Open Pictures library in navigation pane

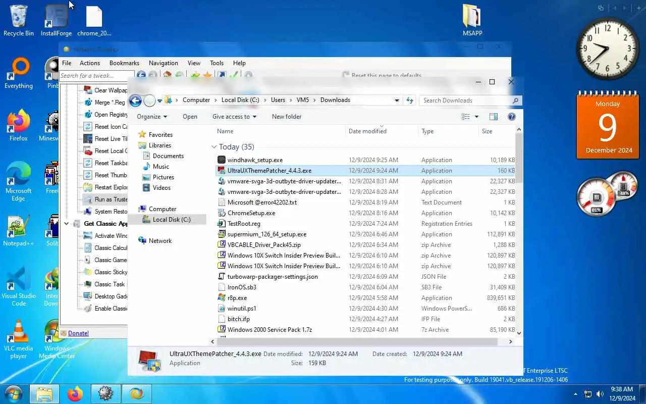click(x=163, y=177)
